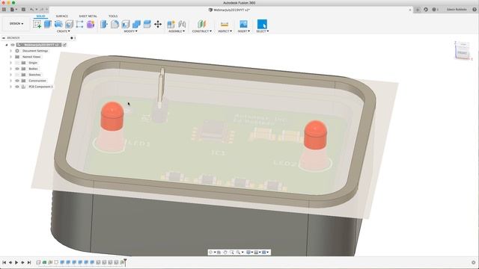Hide the Construction folder
Screen dimensions: 479x269
point(17,81)
